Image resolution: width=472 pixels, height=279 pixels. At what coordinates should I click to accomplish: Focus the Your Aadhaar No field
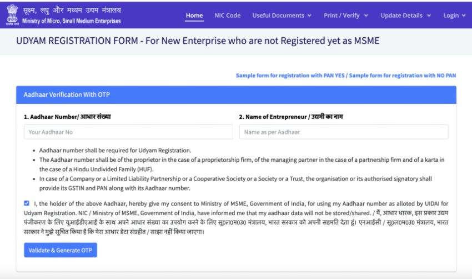coord(128,132)
